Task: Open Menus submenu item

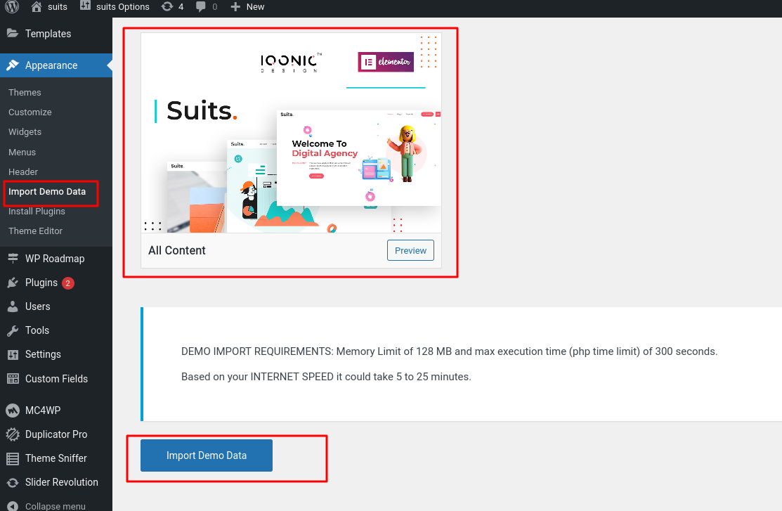Action: pos(22,153)
